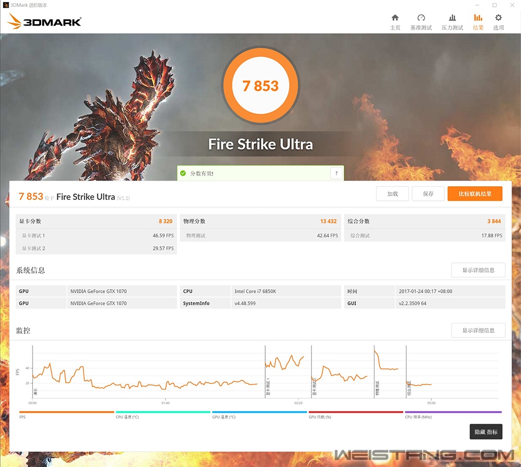Viewport: 521px width, 467px height.
Task: Toggle the FPS legend indicator
Action: (67, 414)
